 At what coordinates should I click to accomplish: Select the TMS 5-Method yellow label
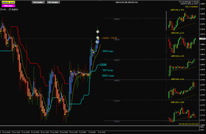click(x=191, y=7)
